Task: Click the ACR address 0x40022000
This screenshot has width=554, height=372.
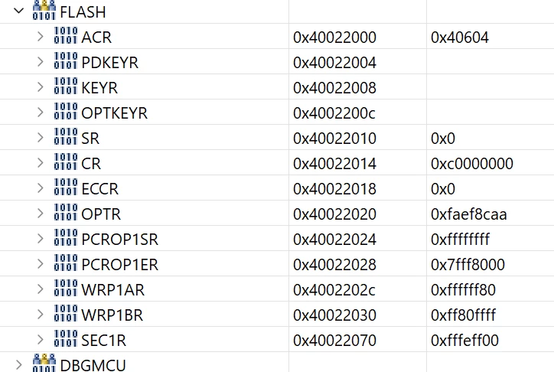Action: point(334,38)
